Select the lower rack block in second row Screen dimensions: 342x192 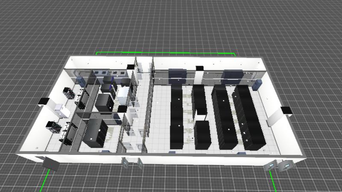pos(202,135)
